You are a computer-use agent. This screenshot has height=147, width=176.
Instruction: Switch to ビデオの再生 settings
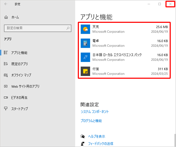19,97
